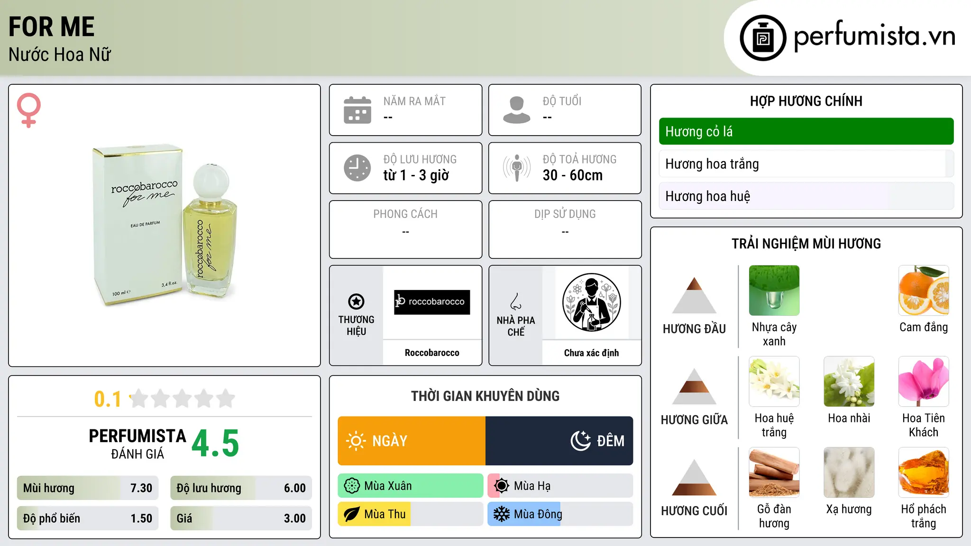Image resolution: width=971 pixels, height=546 pixels.
Task: Select the Hương cỏ lá accord bar
Action: 806,131
